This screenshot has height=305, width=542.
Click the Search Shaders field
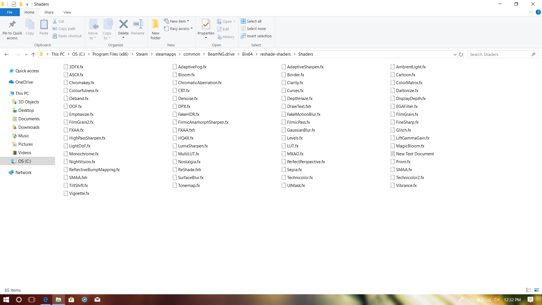tap(502, 54)
